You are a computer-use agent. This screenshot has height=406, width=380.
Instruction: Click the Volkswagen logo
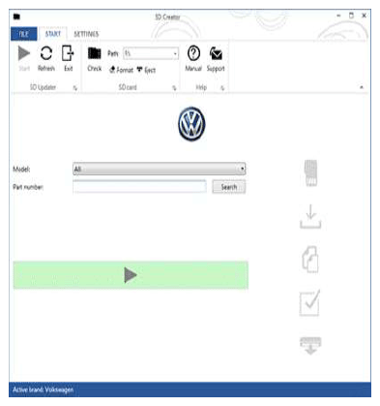[191, 124]
